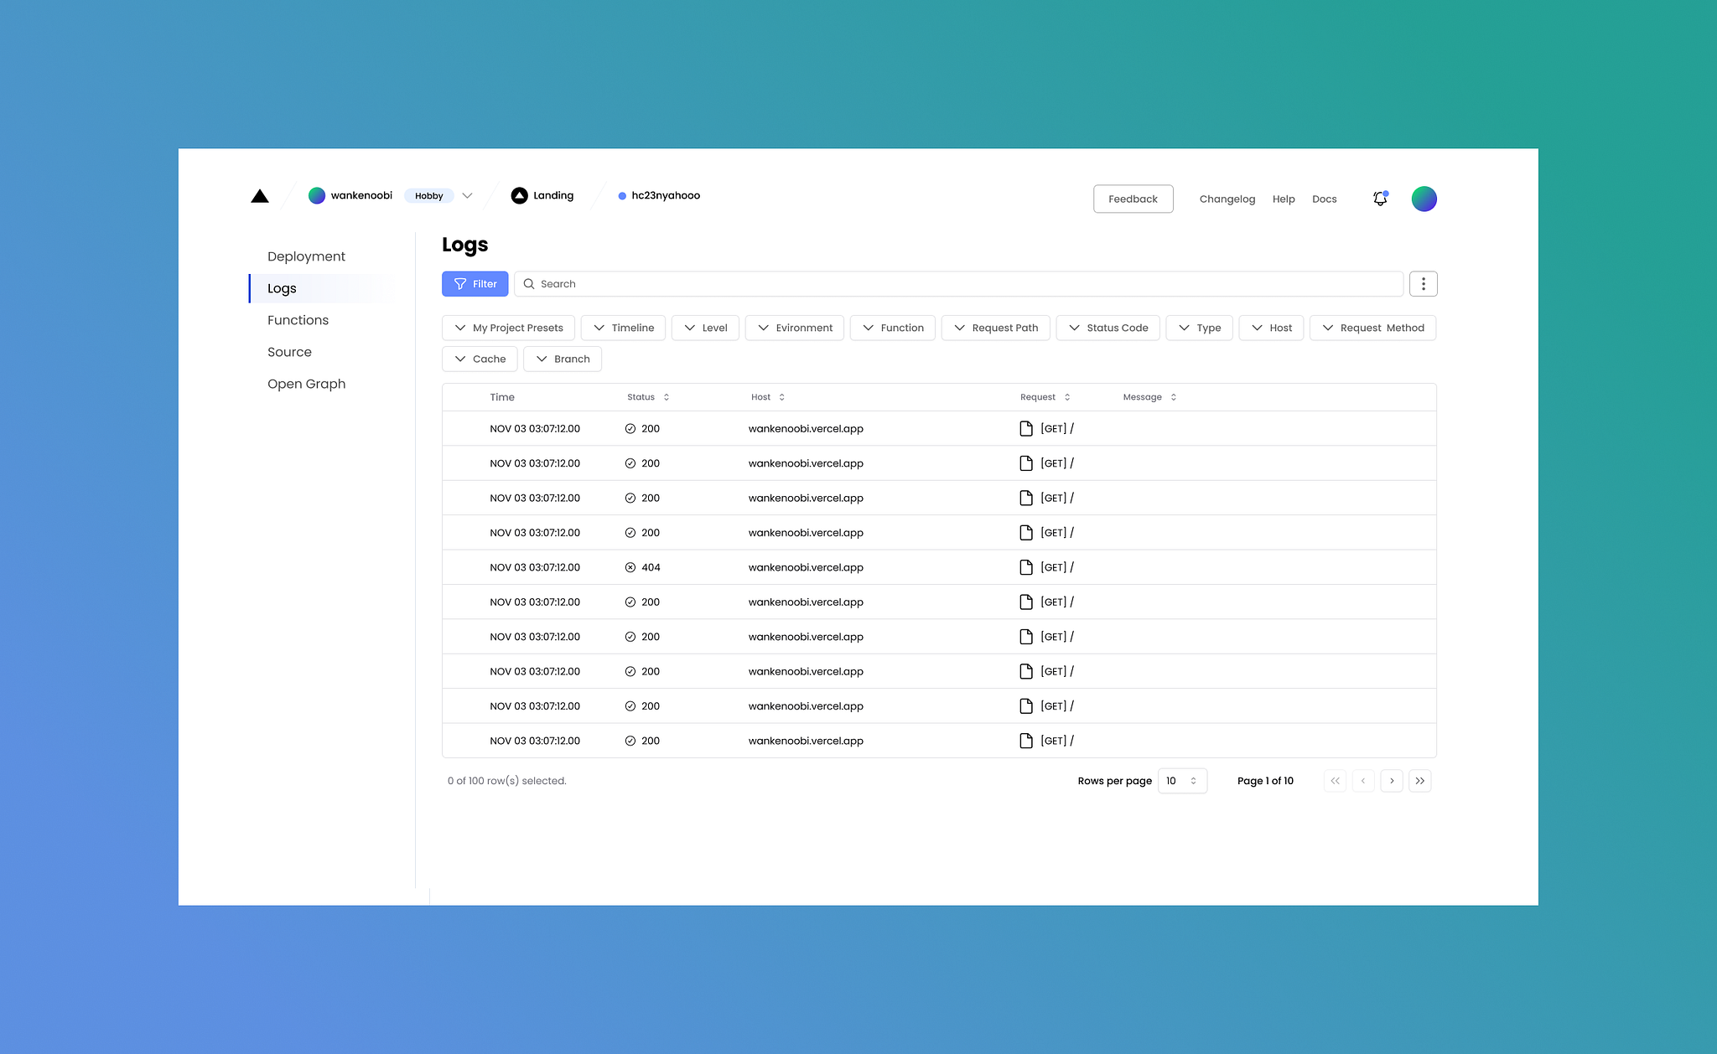1717x1054 pixels.
Task: Click the Logs page heading
Action: tap(465, 245)
